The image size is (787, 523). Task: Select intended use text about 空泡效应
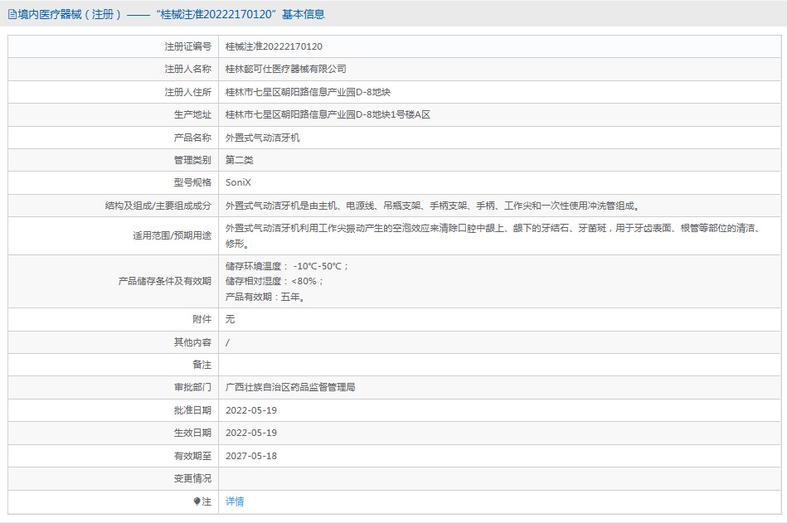(494, 235)
